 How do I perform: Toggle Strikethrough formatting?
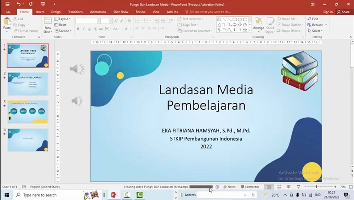tap(101, 29)
